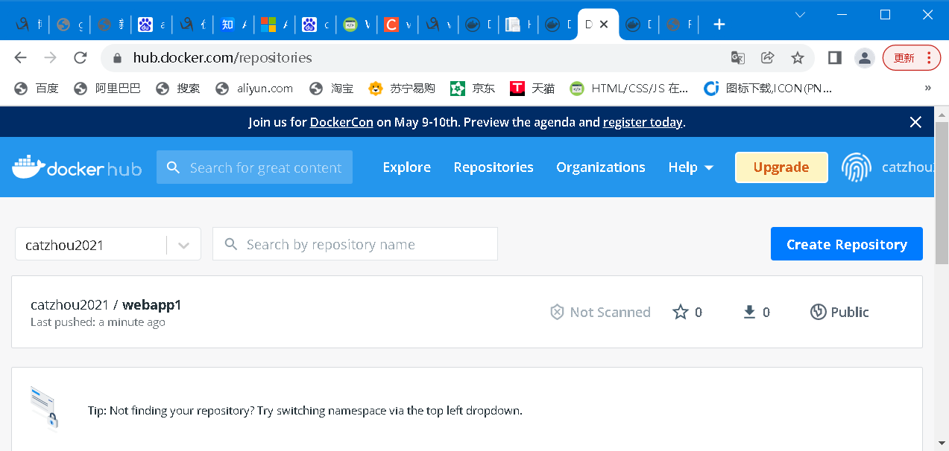Open the Repositories navigation item

[493, 167]
